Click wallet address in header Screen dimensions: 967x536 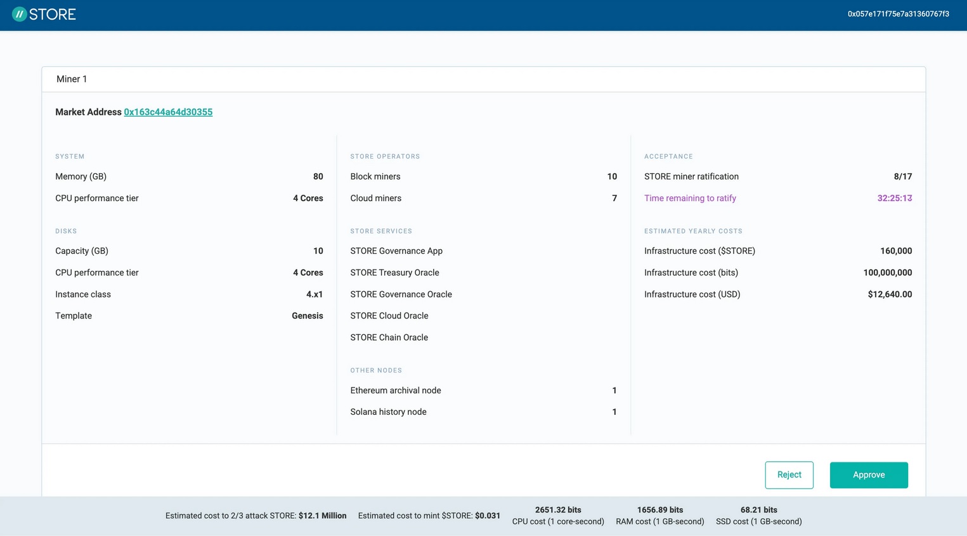pos(898,14)
